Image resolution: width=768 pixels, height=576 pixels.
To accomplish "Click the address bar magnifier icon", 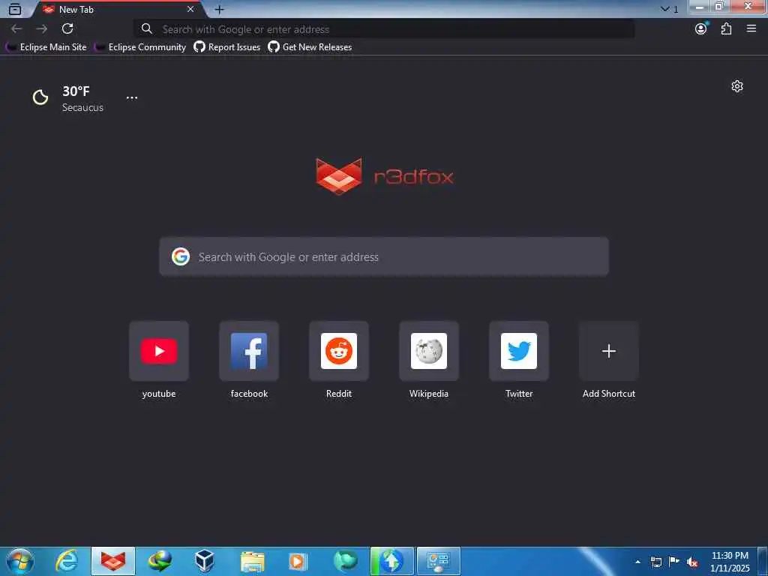I will (146, 29).
